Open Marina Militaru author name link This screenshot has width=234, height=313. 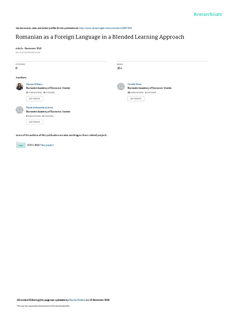pos(34,84)
